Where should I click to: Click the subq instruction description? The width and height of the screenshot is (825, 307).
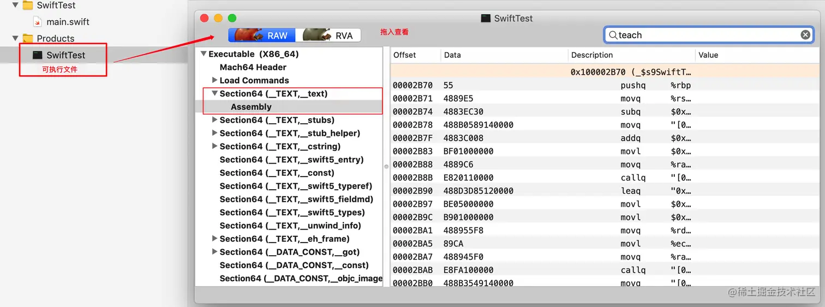(631, 112)
